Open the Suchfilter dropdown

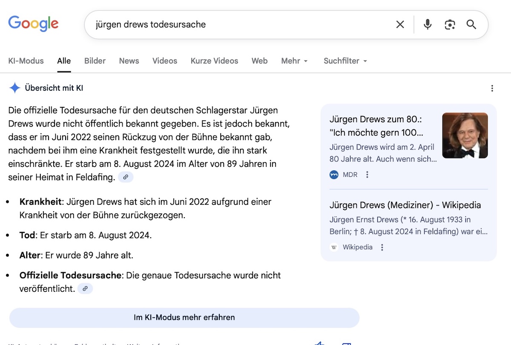pos(345,61)
